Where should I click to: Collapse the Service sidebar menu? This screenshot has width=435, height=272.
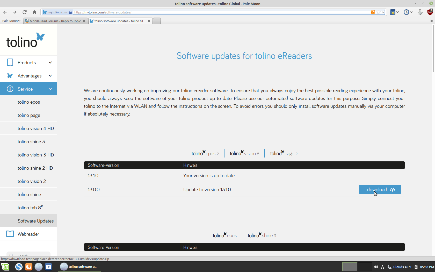tap(28, 89)
